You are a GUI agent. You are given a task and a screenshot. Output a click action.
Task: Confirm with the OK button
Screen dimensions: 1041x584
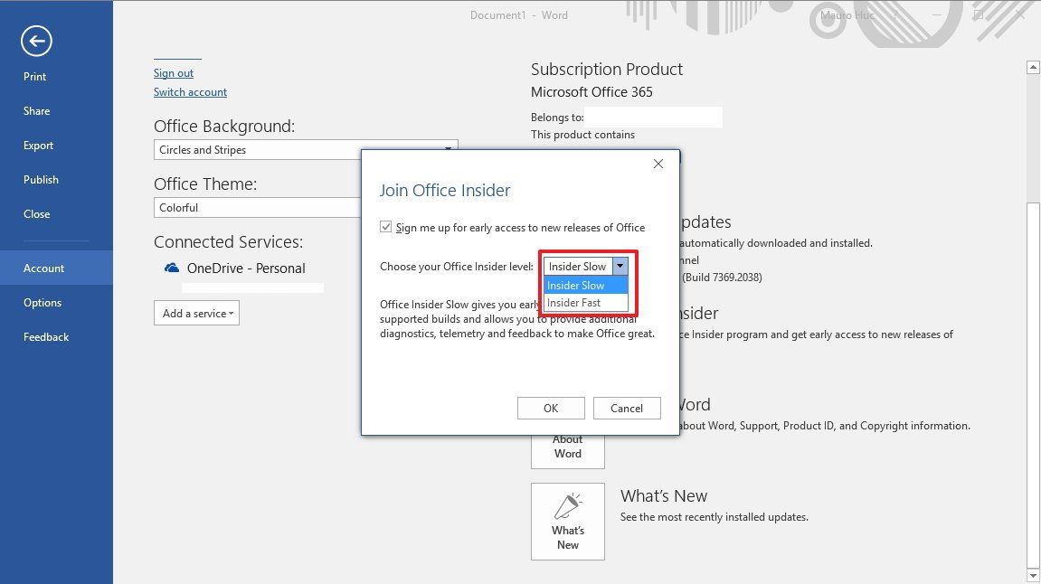coord(550,408)
